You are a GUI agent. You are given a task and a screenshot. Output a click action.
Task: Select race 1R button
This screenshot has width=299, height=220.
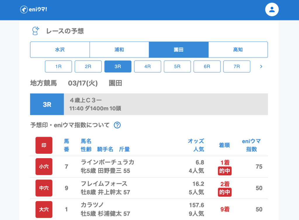tap(58, 67)
